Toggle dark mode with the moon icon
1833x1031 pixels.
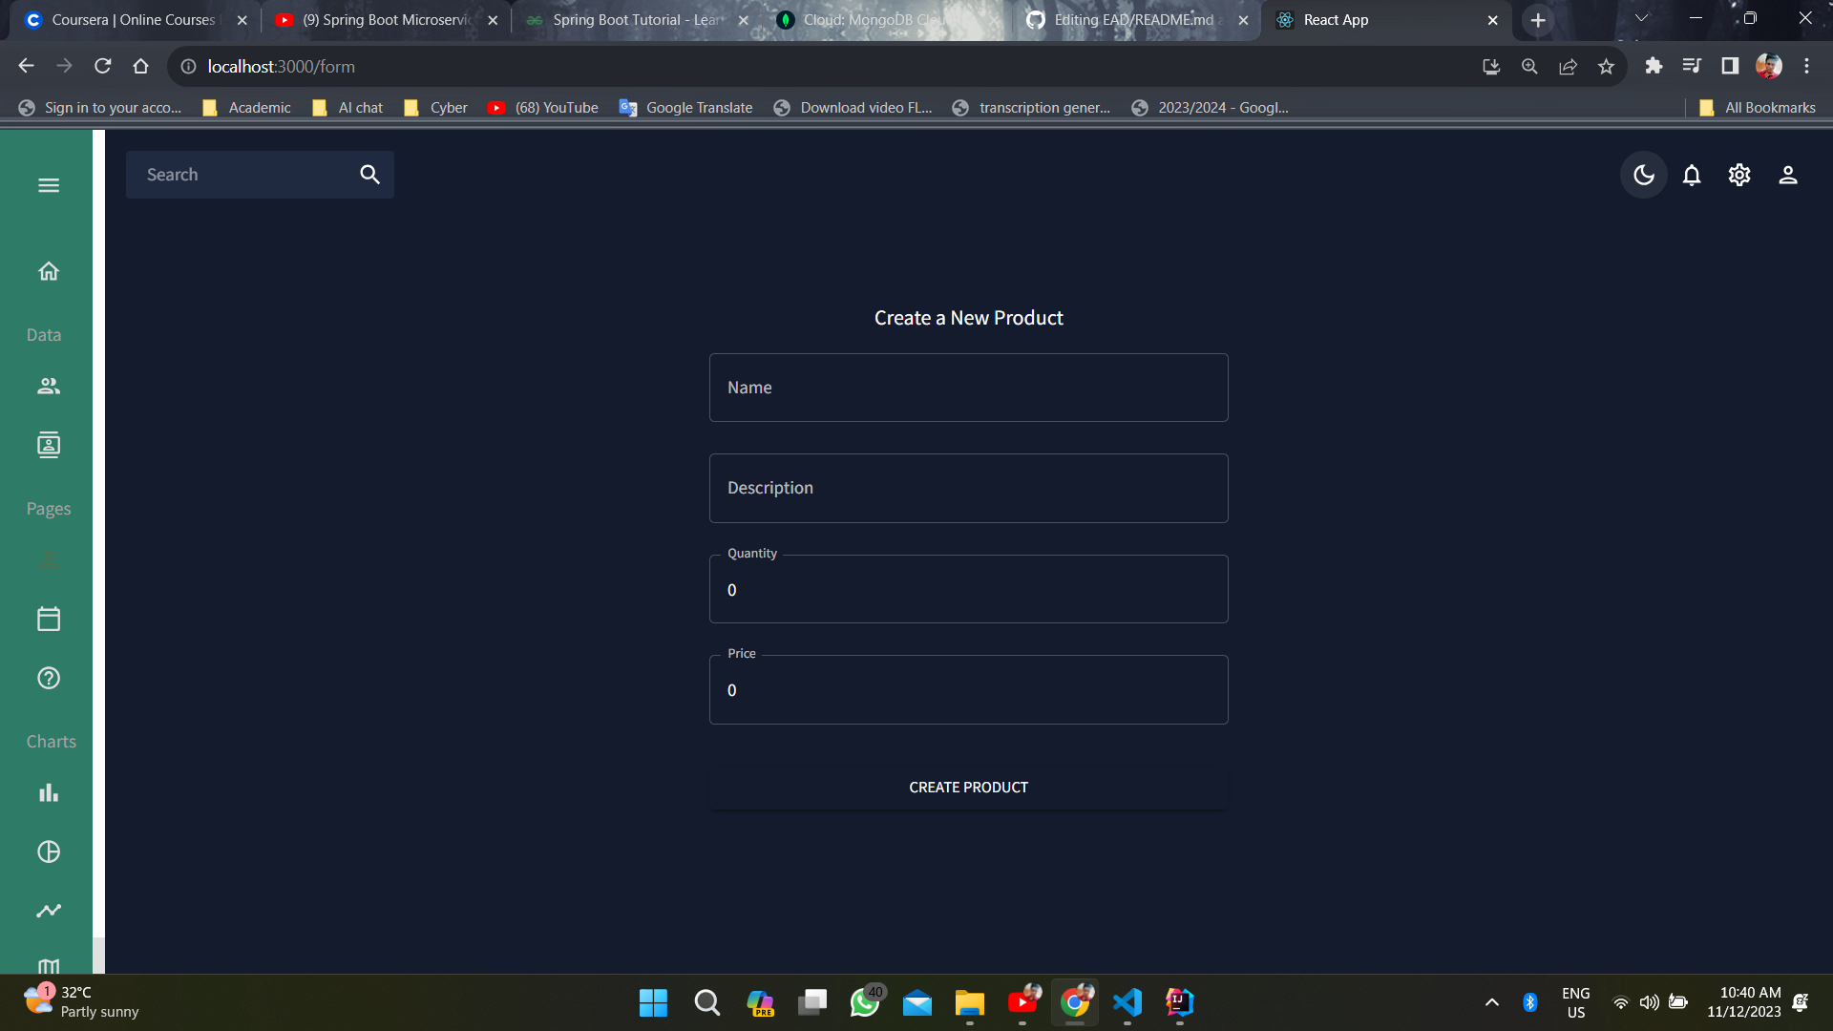click(1643, 175)
